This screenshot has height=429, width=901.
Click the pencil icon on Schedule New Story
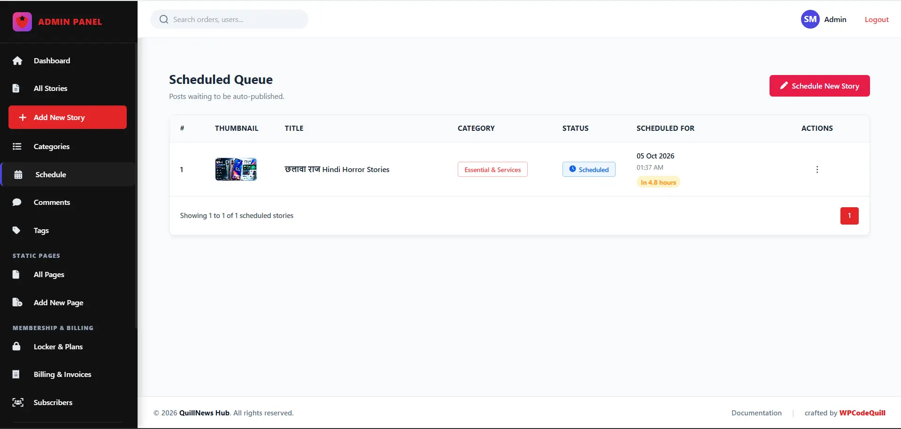pos(784,86)
